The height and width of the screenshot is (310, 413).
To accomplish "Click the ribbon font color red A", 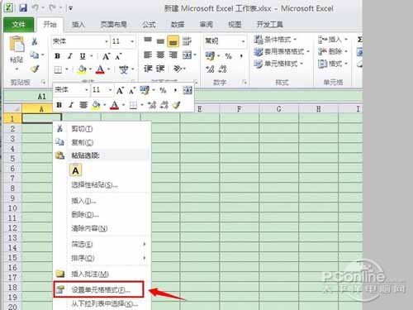I will [x=100, y=69].
